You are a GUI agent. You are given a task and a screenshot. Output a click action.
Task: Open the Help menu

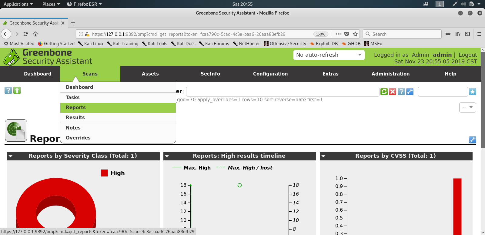click(x=450, y=74)
